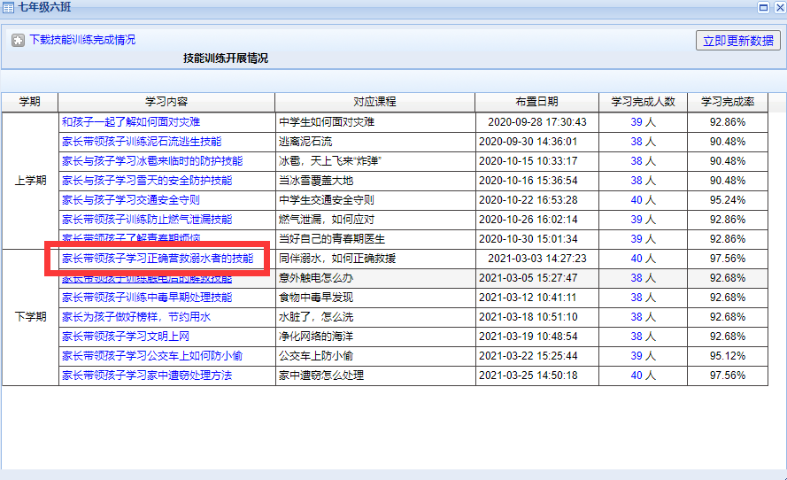Open 家长带领孩子学习正确营救溺水者的技能 link
The height and width of the screenshot is (480, 787).
pyautogui.click(x=157, y=259)
